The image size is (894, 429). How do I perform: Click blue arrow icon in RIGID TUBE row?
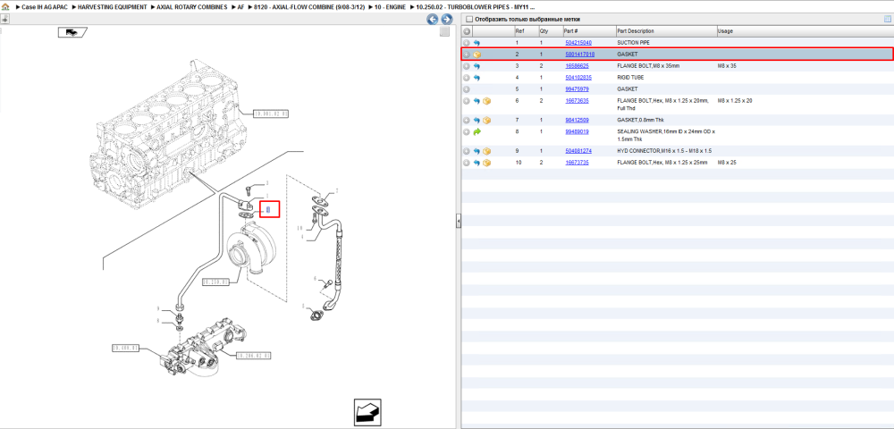click(477, 78)
